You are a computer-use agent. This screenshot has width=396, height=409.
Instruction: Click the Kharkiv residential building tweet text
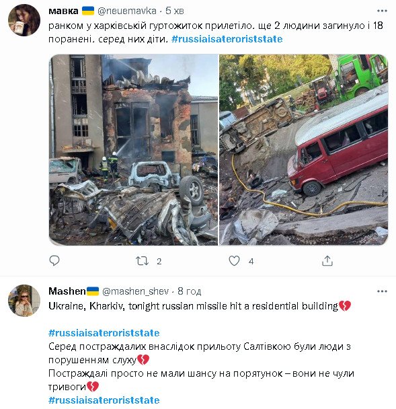pos(193,306)
